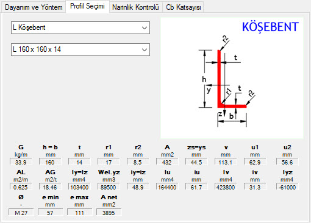
Task: Click the h = b field showing 160
Action: 50,162
